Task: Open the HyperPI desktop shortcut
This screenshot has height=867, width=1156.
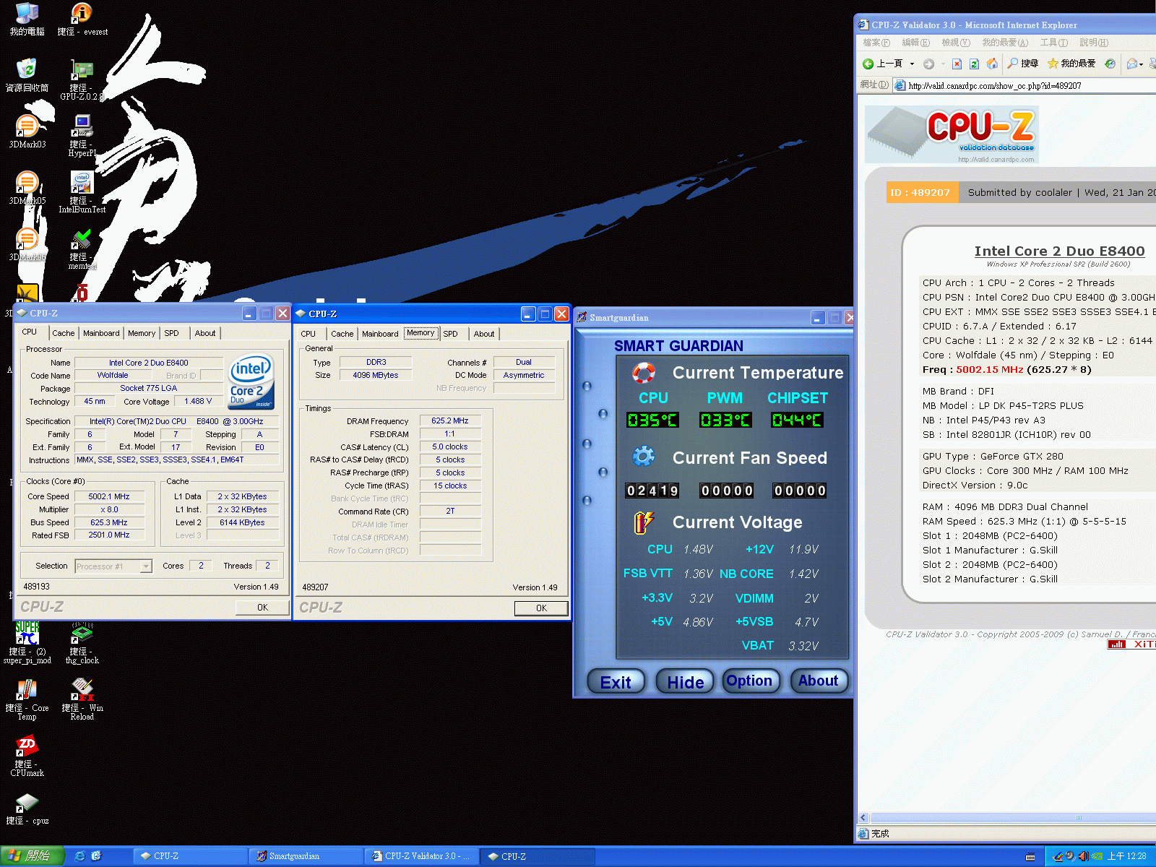Action: coord(82,136)
